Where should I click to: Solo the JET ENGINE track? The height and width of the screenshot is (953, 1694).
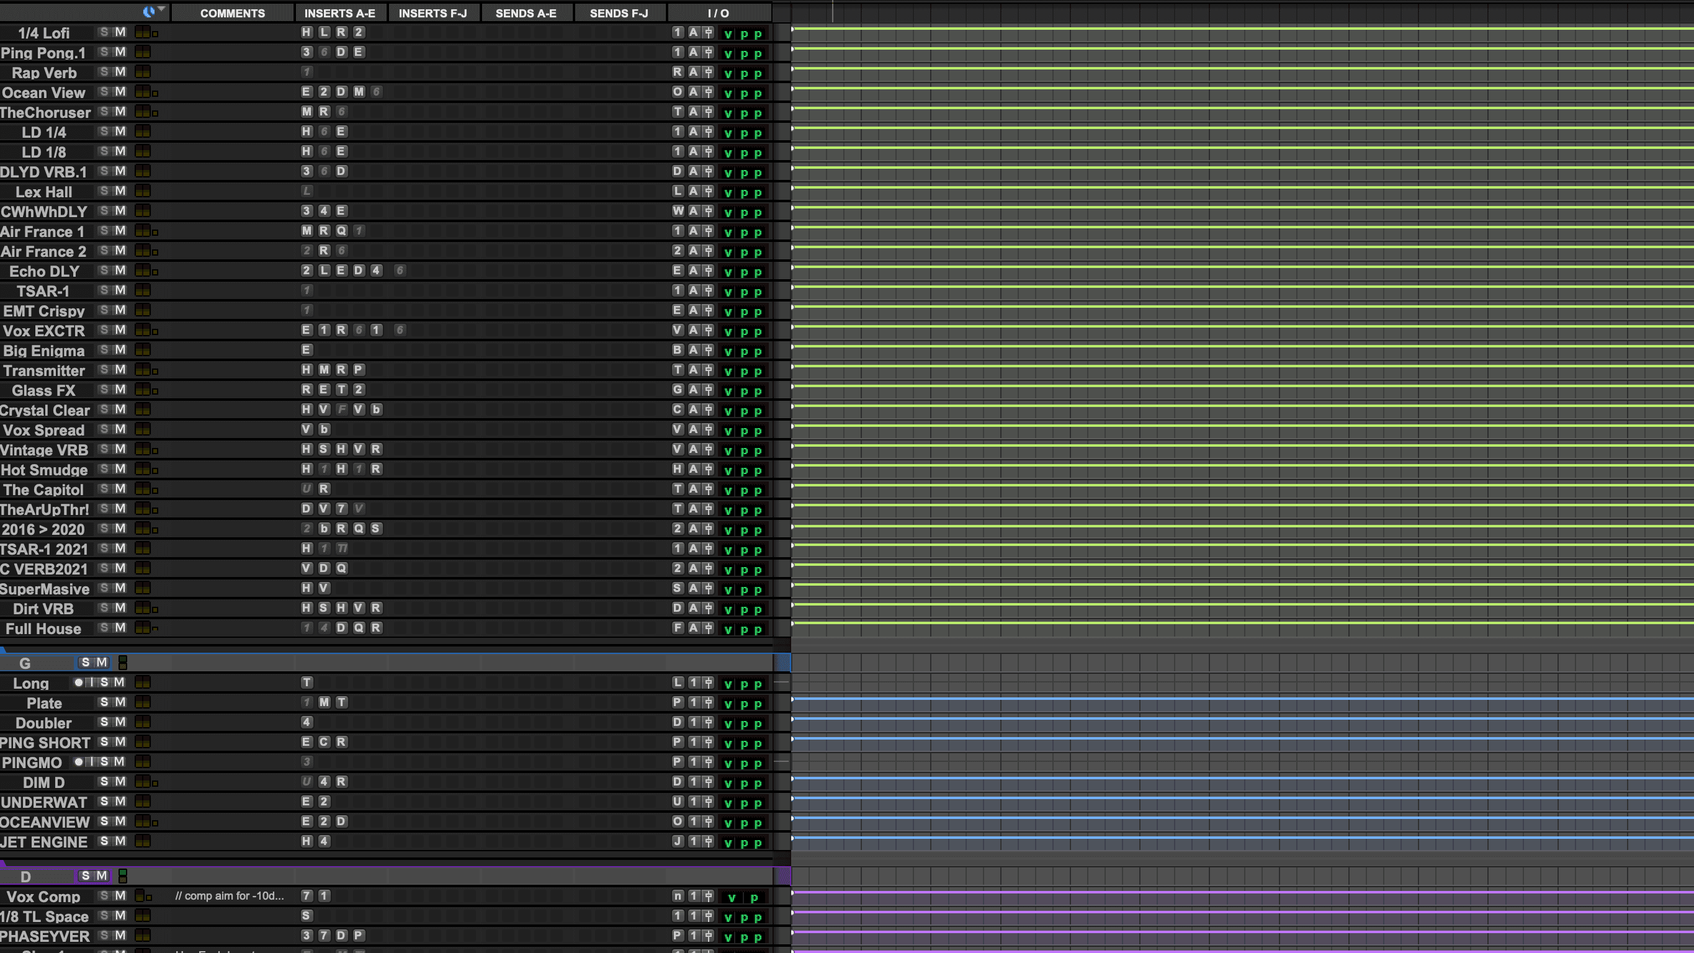[x=104, y=841]
